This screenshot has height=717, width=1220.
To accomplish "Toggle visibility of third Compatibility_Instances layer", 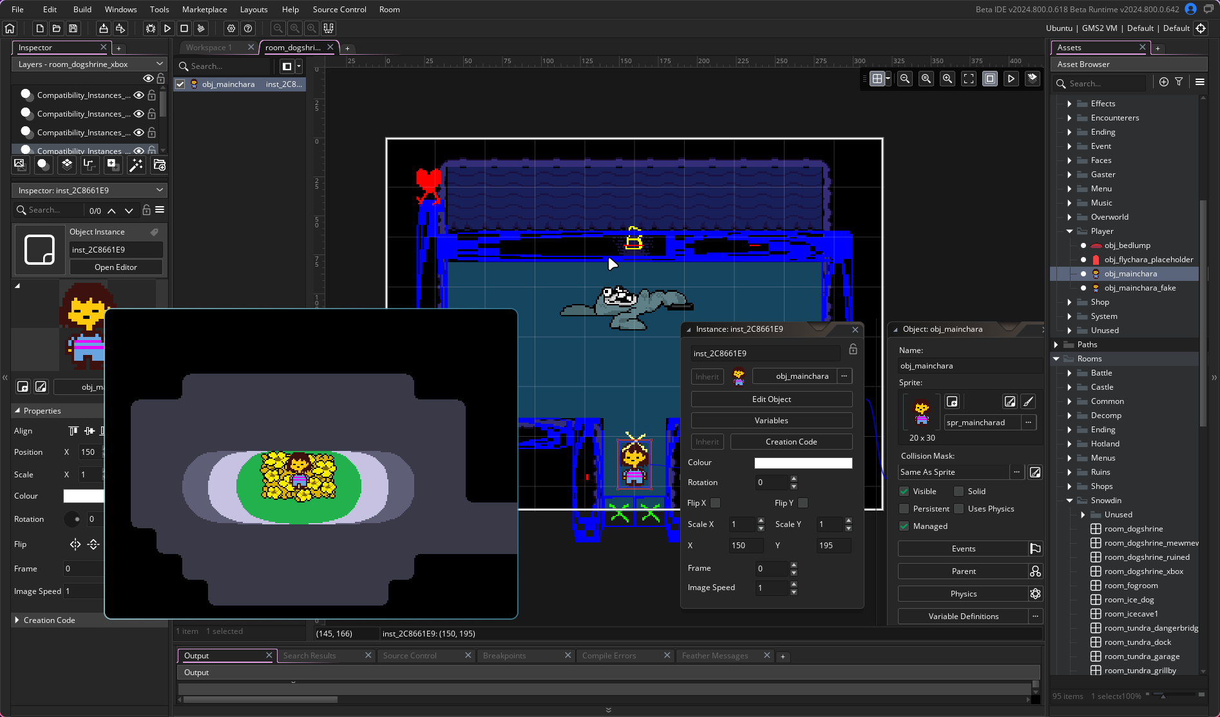I will [x=138, y=132].
